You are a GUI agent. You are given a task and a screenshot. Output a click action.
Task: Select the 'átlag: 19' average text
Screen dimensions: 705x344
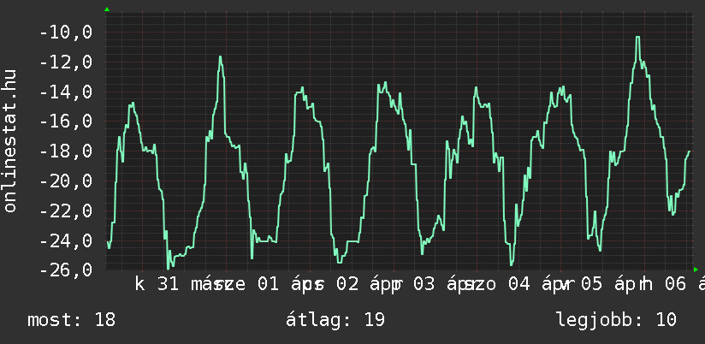(x=335, y=320)
